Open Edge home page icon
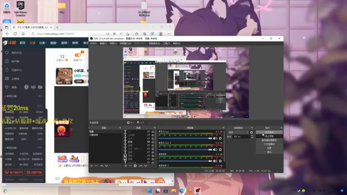The image size is (347, 195). (x=23, y=34)
